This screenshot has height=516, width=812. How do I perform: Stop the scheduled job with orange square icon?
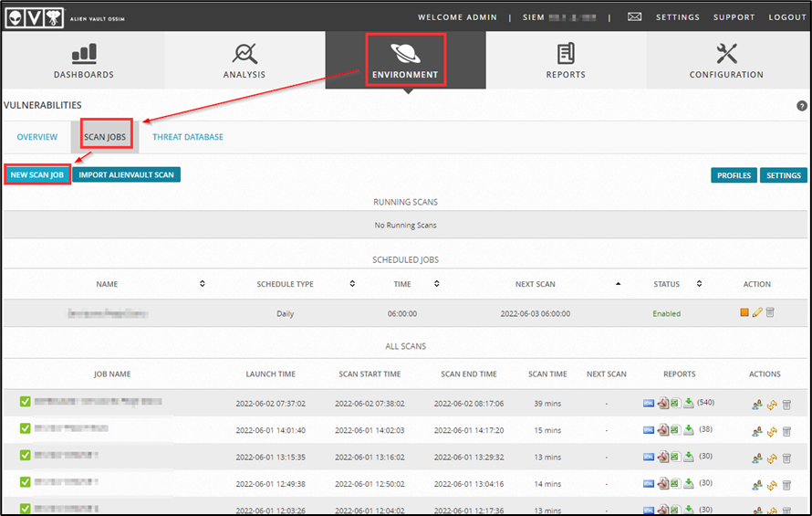click(x=744, y=313)
